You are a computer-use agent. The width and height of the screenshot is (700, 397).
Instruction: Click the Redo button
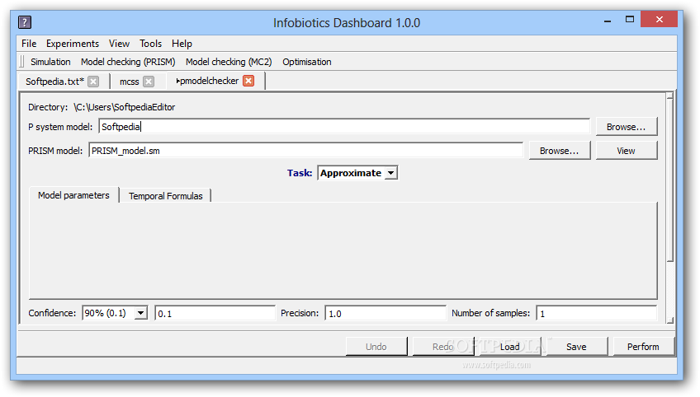tap(442, 346)
